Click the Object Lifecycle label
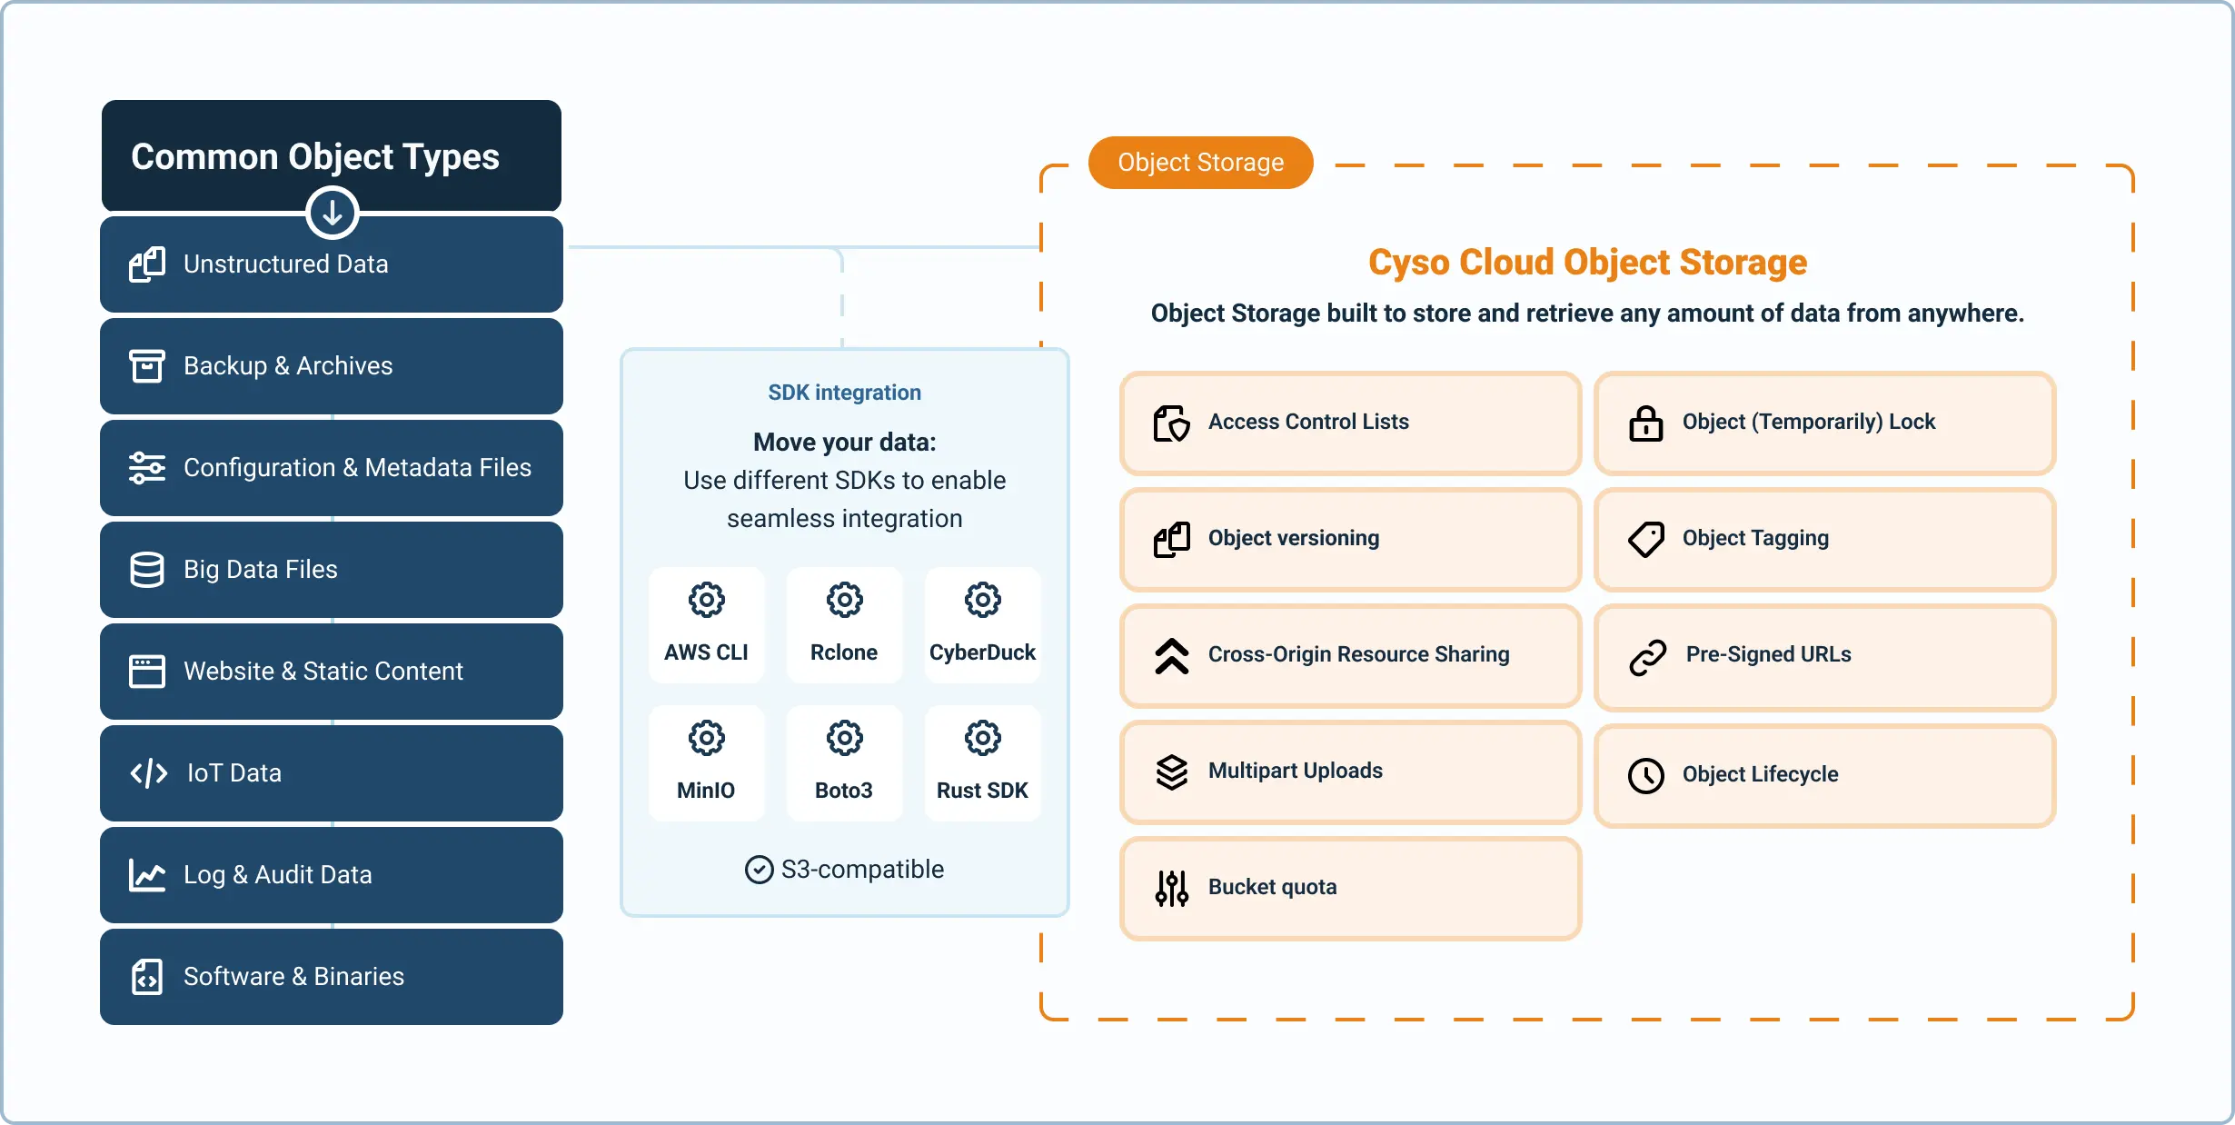This screenshot has width=2235, height=1125. (1761, 774)
